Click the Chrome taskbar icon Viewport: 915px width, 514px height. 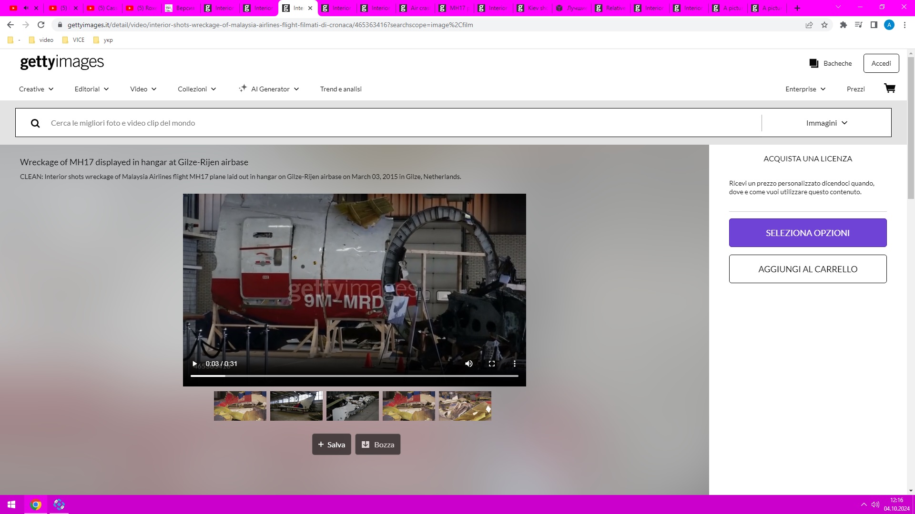coord(36,504)
